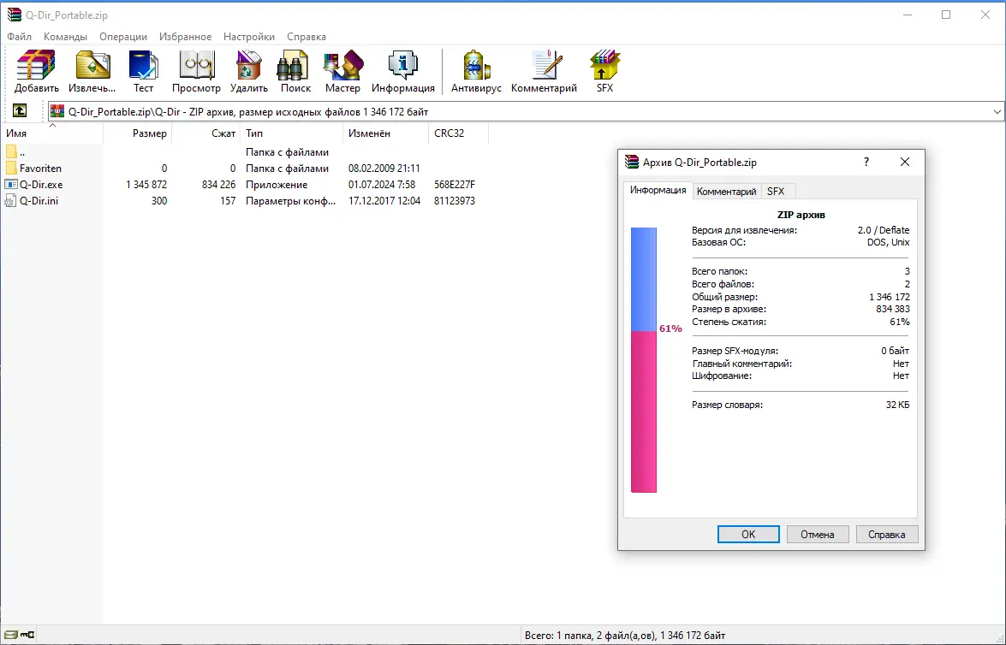
Task: Click the packed size 834 226
Action: [219, 185]
